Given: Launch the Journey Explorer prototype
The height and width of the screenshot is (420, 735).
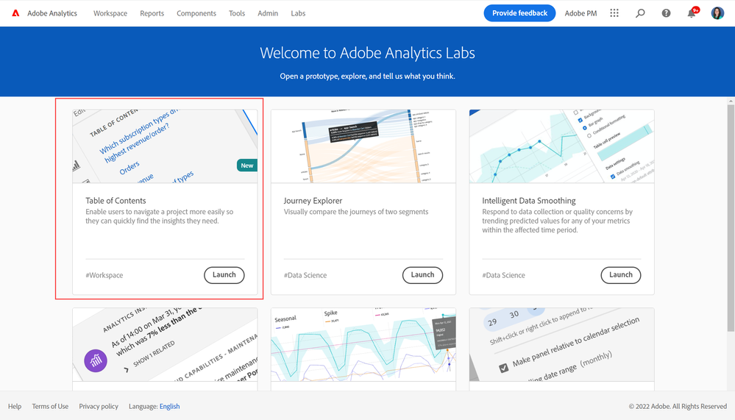Looking at the screenshot, I should click(422, 275).
